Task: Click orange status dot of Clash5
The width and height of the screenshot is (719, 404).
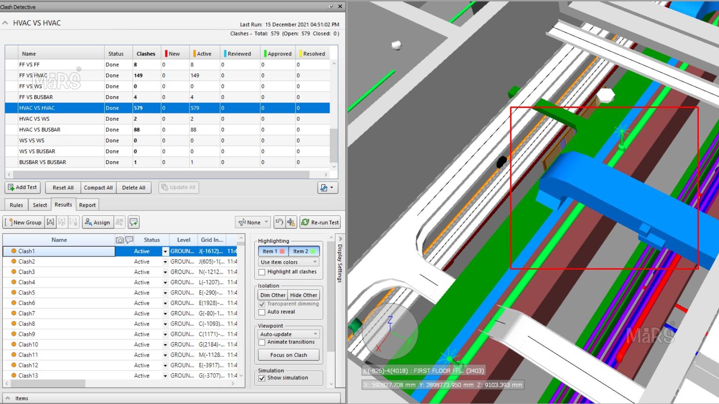Action: pos(14,293)
